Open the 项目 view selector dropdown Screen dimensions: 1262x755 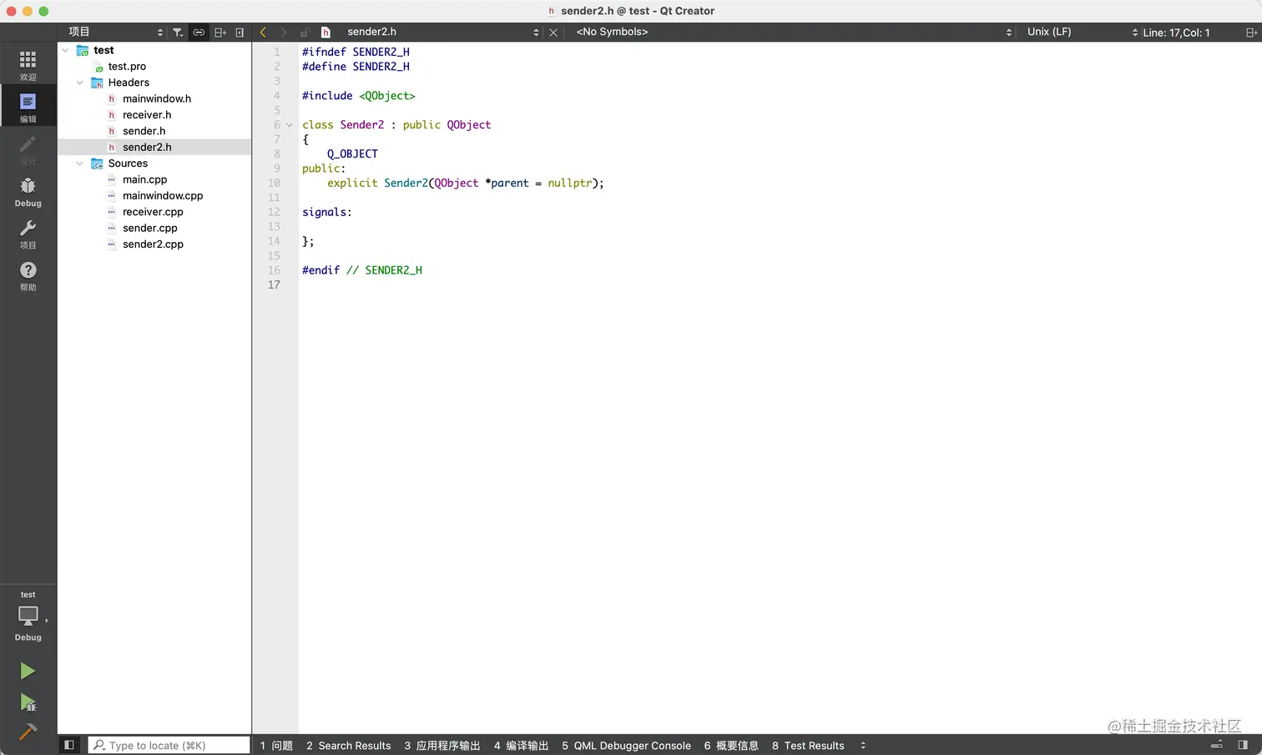click(x=115, y=33)
